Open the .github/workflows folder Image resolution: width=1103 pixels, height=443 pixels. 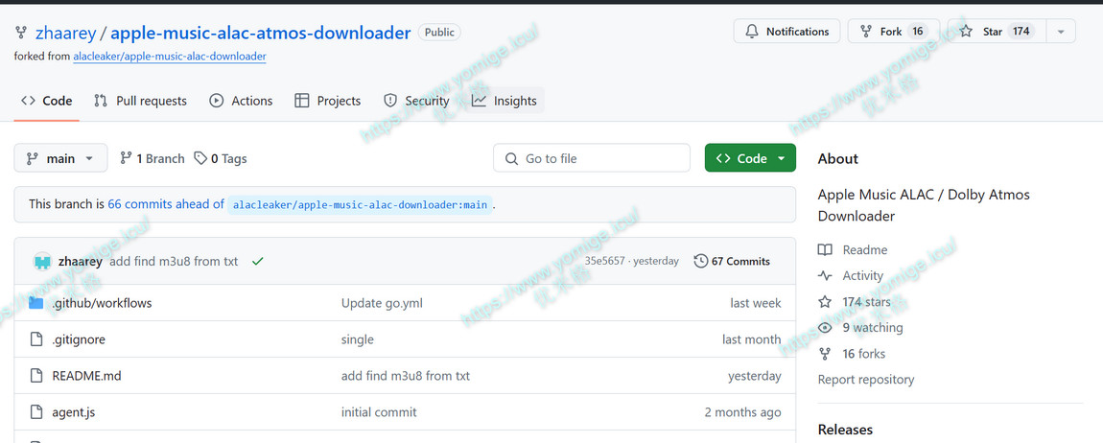(x=102, y=303)
